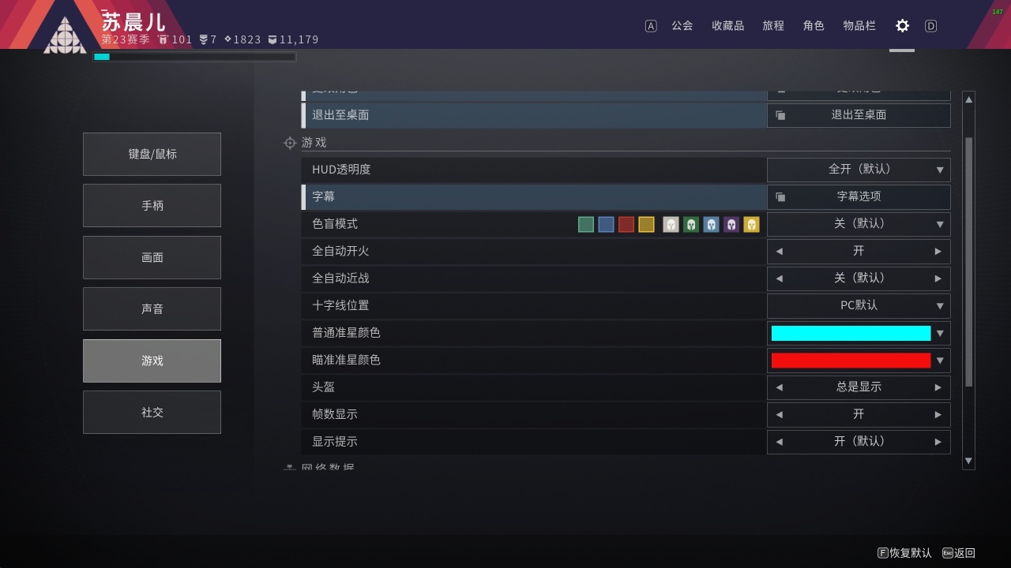Open the 画面 settings category
Image resolution: width=1011 pixels, height=568 pixels.
click(x=152, y=257)
